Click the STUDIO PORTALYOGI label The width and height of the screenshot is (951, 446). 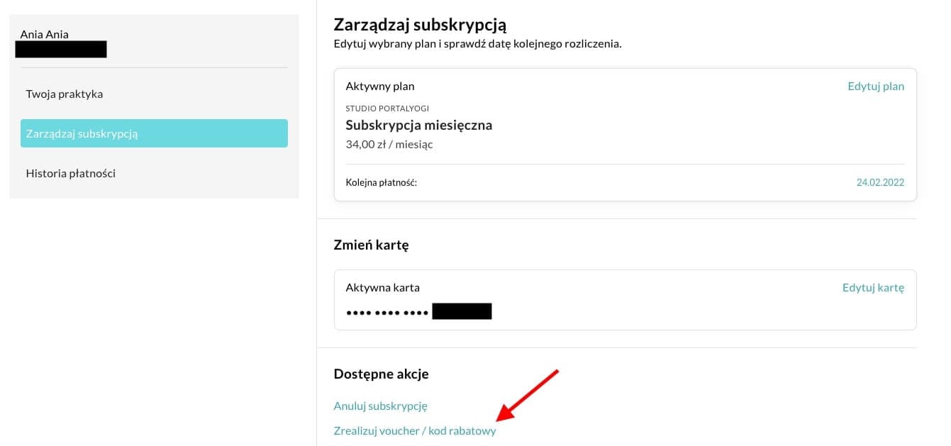point(387,108)
